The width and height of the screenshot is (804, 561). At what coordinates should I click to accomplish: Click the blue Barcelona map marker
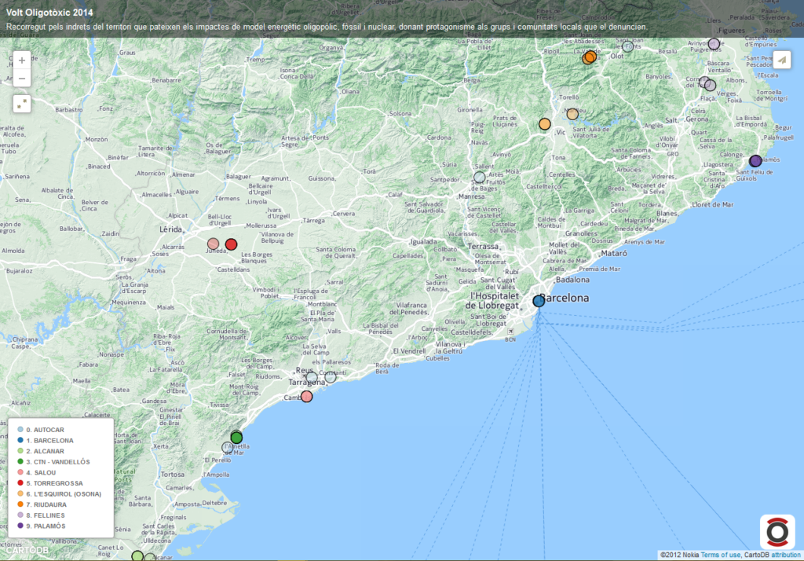click(x=539, y=301)
